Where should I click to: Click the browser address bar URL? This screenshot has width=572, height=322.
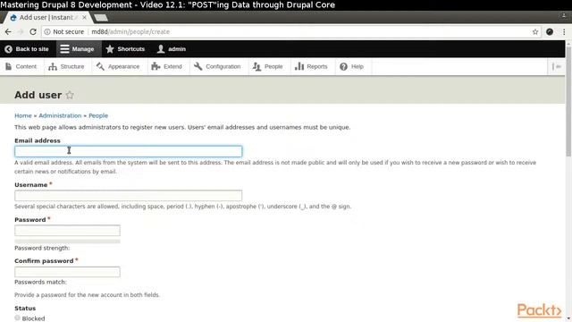click(130, 32)
